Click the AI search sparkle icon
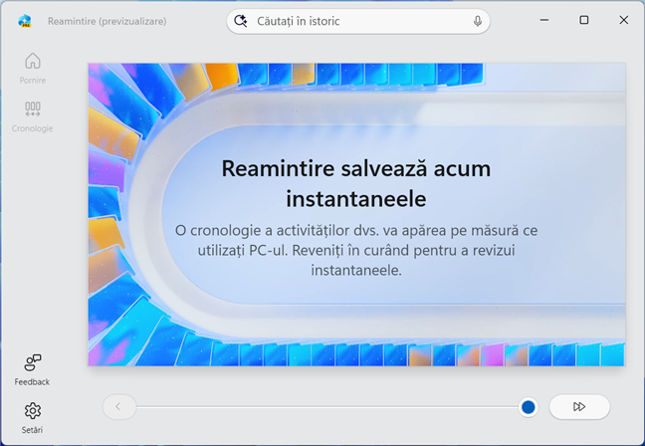This screenshot has height=446, width=645. 241,21
